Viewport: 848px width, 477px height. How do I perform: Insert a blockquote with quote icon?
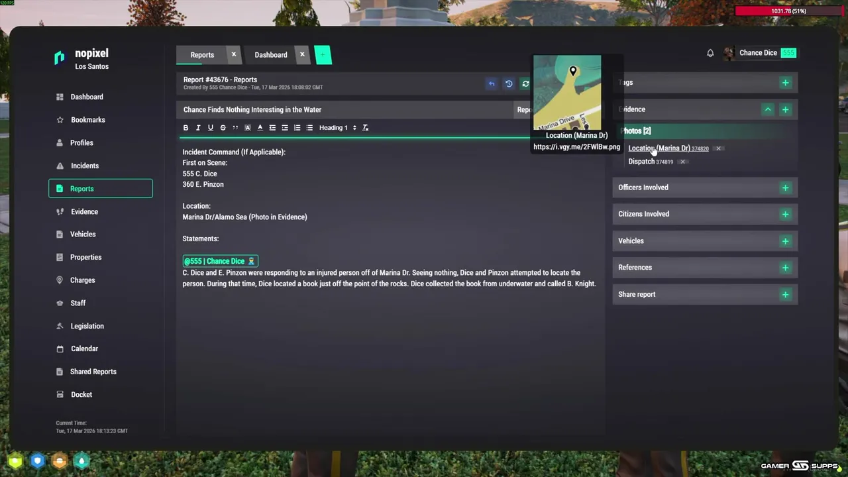(235, 128)
